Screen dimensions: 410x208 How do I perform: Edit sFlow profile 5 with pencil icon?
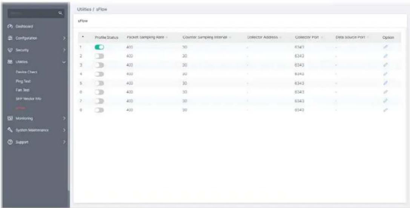[385, 83]
